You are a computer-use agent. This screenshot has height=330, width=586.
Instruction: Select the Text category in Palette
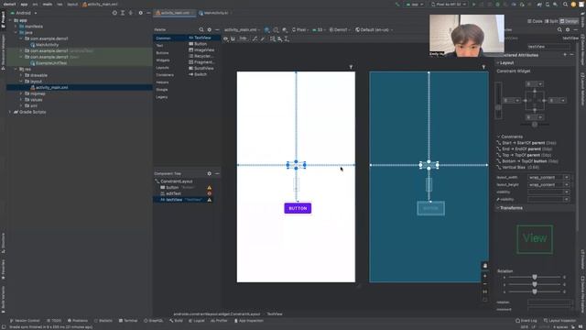[159, 46]
